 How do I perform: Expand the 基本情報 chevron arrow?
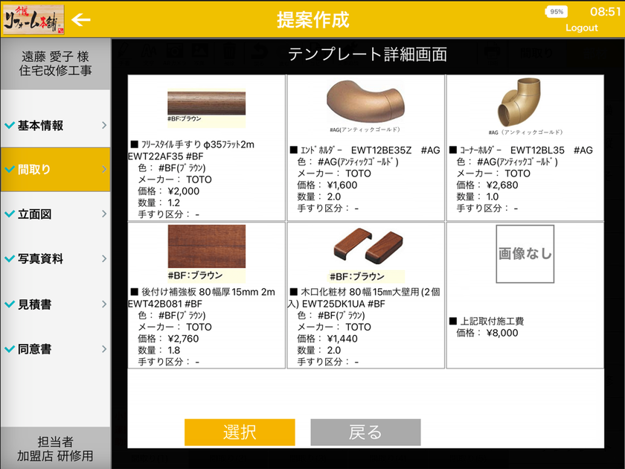tap(104, 125)
